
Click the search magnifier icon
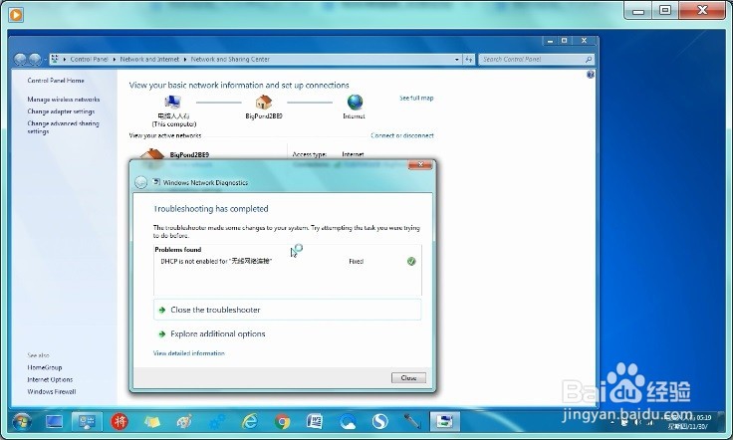point(588,60)
